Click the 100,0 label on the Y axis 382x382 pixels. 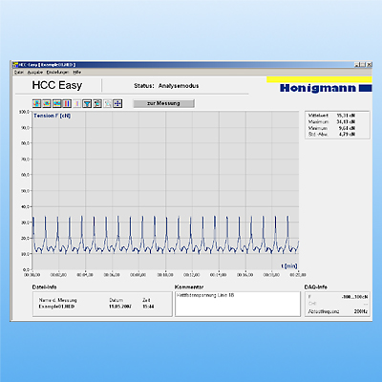24,112
